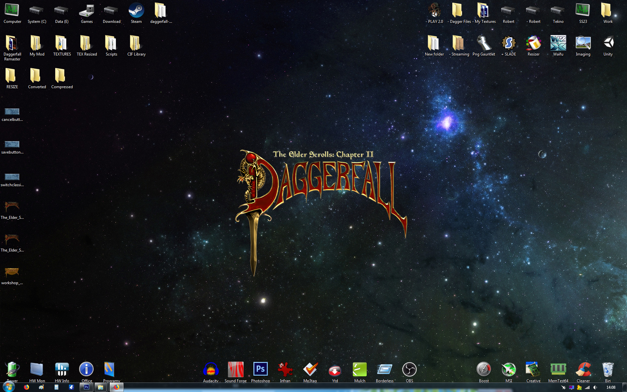Open the TEXTURES folder

62,46
